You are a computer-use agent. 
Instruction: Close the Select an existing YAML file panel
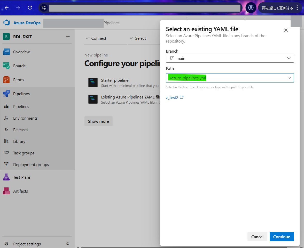286,30
